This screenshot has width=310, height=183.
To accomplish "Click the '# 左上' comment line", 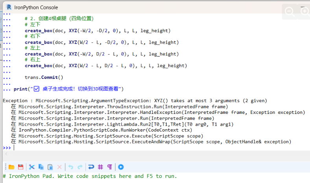I will click(32, 48).
